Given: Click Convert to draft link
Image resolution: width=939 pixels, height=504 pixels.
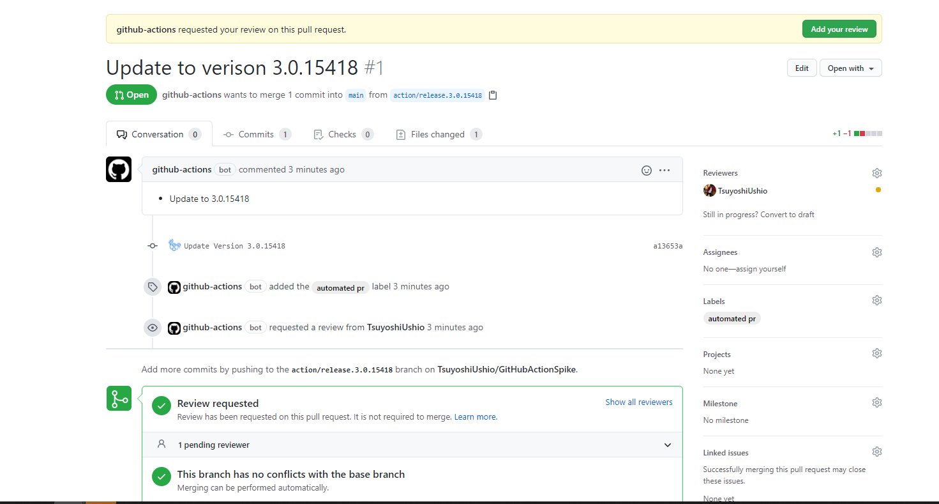Looking at the screenshot, I should pos(787,215).
